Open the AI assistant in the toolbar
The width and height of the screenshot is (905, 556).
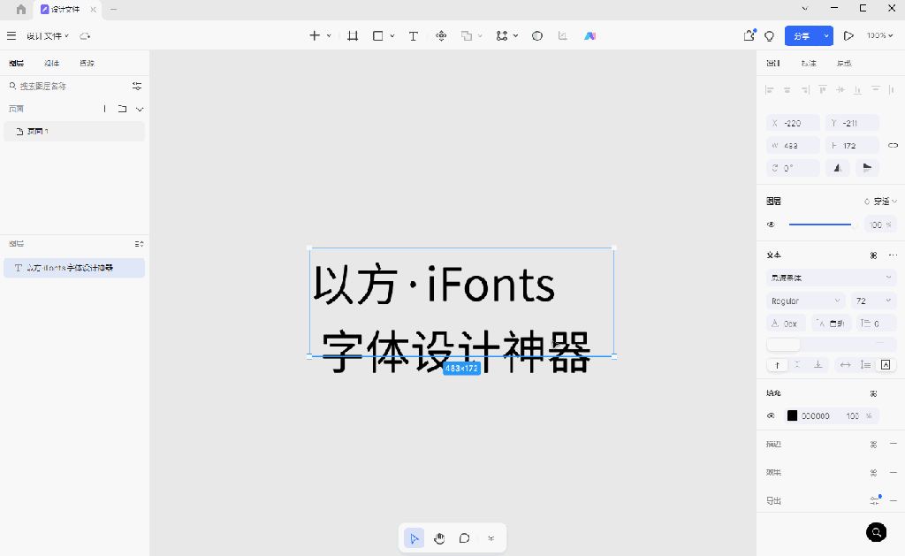click(589, 35)
